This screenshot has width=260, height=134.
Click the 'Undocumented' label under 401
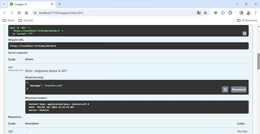click(16, 70)
